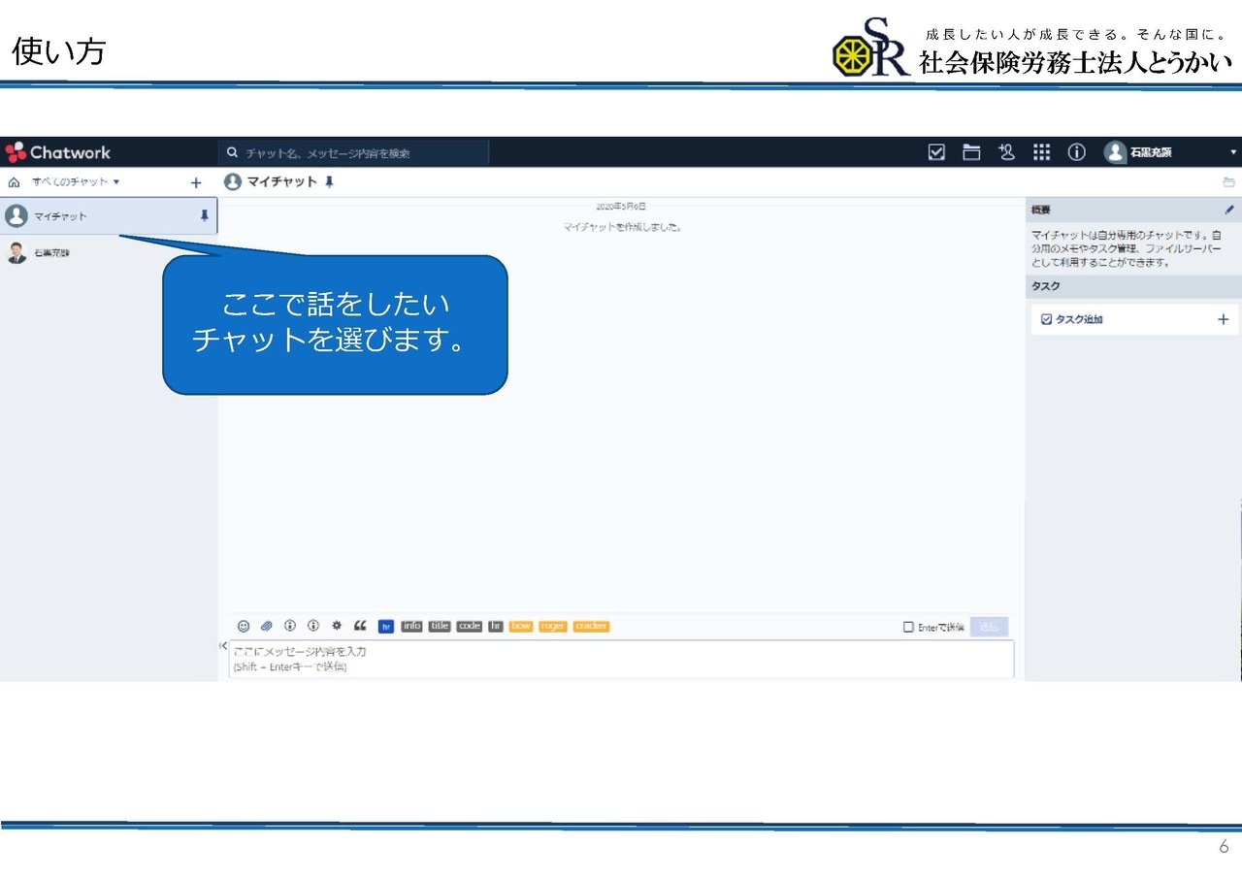This screenshot has width=1242, height=878.
Task: Click the マイチャットを作成しました message
Action: click(622, 227)
